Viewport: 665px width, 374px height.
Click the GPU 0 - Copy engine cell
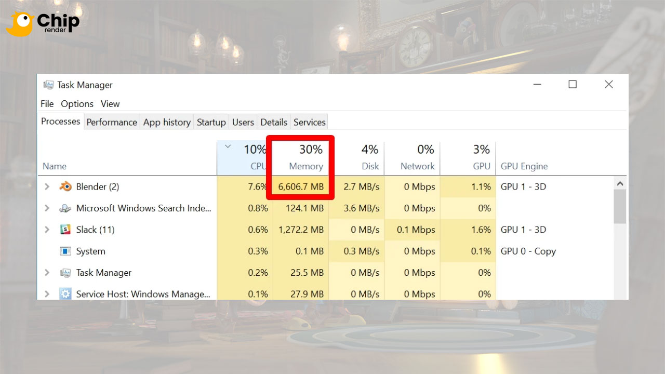point(528,251)
